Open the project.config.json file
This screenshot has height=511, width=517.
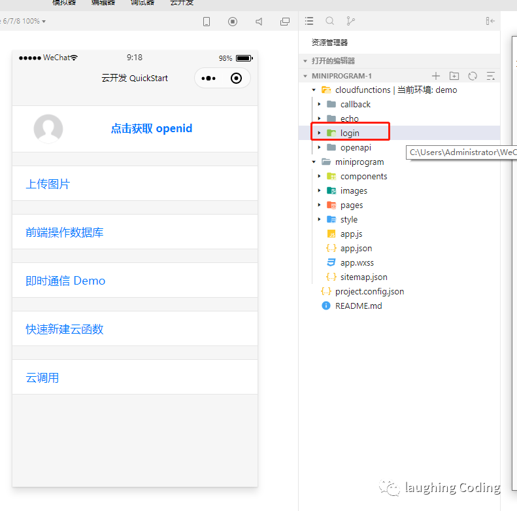pyautogui.click(x=370, y=291)
